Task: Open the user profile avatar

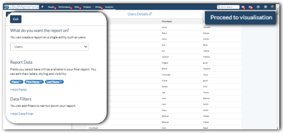Action: [273, 7]
